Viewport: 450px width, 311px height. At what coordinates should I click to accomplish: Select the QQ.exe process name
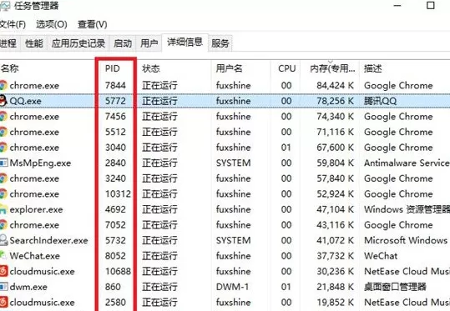point(25,101)
